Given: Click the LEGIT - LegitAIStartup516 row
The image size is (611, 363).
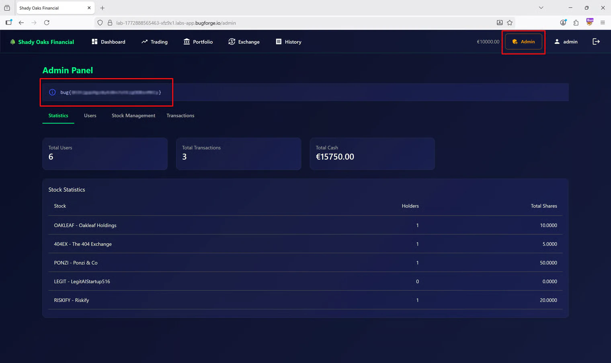Looking at the screenshot, I should click(x=305, y=281).
